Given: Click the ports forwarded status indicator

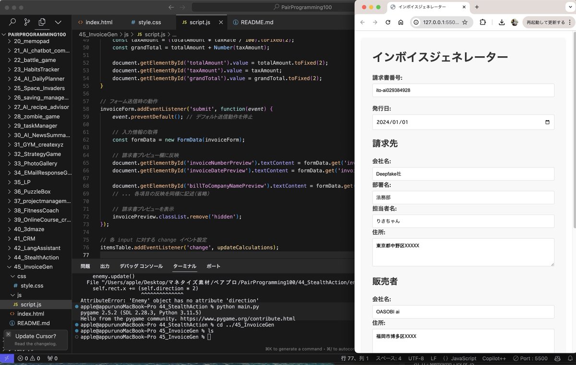Looking at the screenshot, I should coord(53,358).
